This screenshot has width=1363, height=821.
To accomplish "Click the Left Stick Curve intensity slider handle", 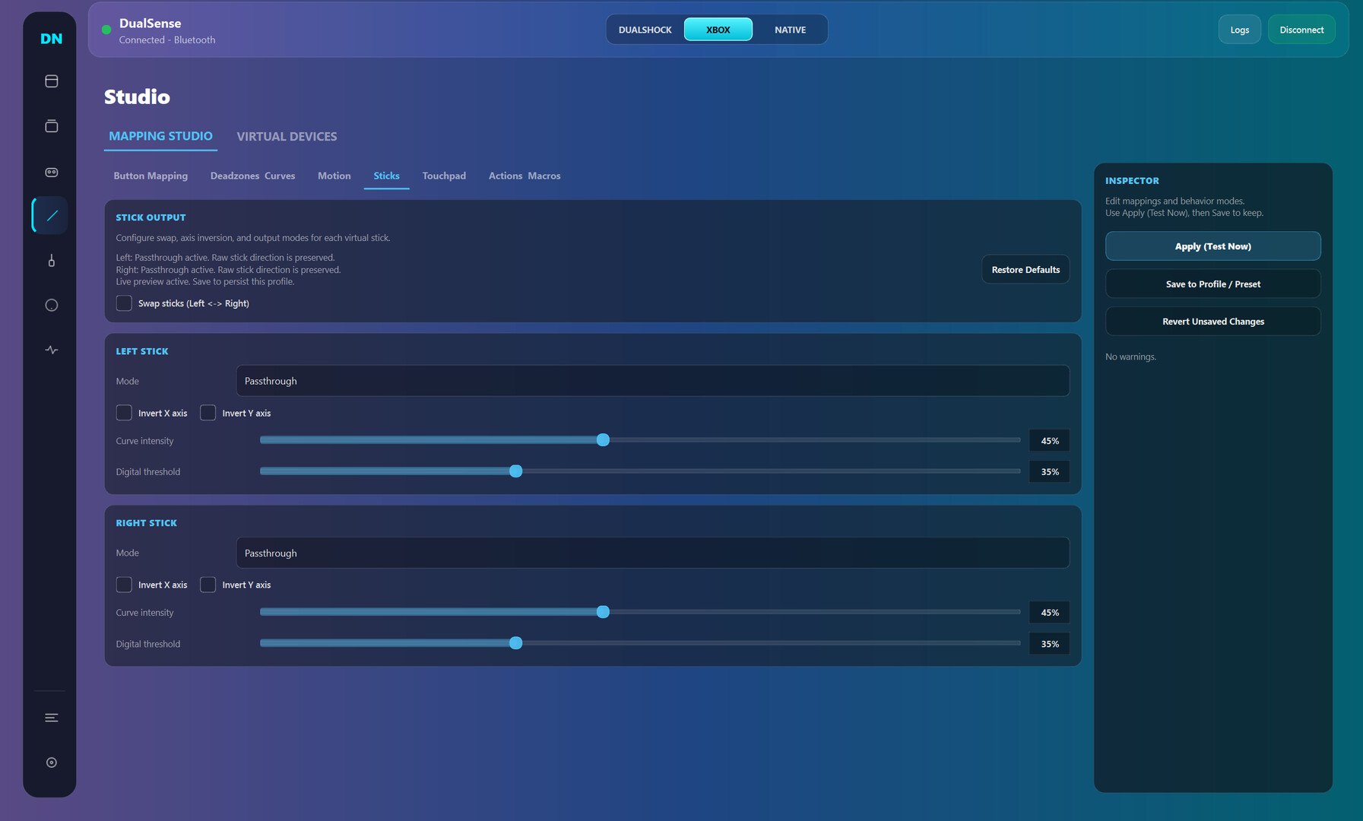I will coord(603,440).
